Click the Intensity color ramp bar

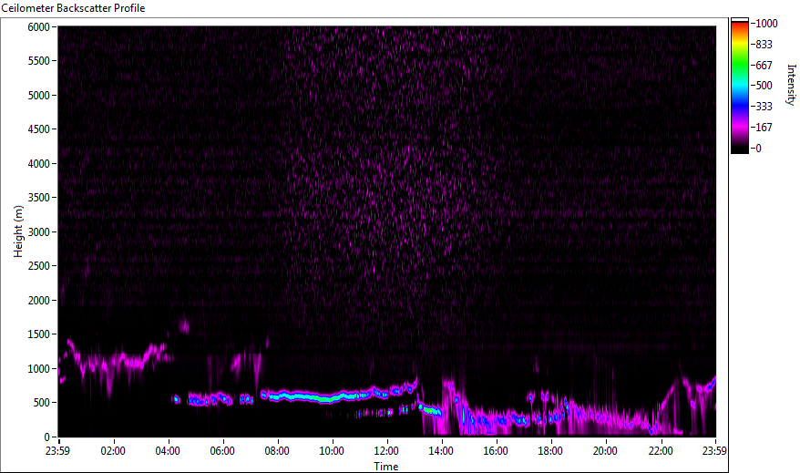point(739,86)
